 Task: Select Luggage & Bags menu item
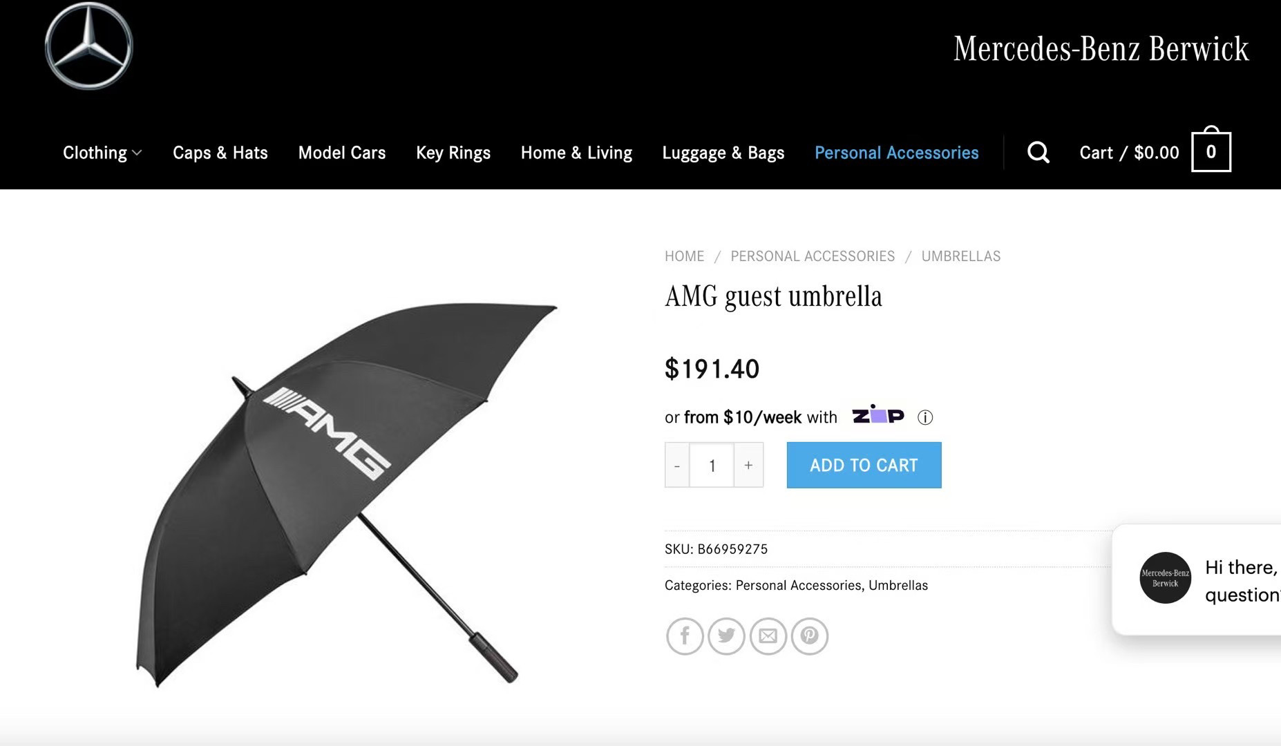point(723,153)
